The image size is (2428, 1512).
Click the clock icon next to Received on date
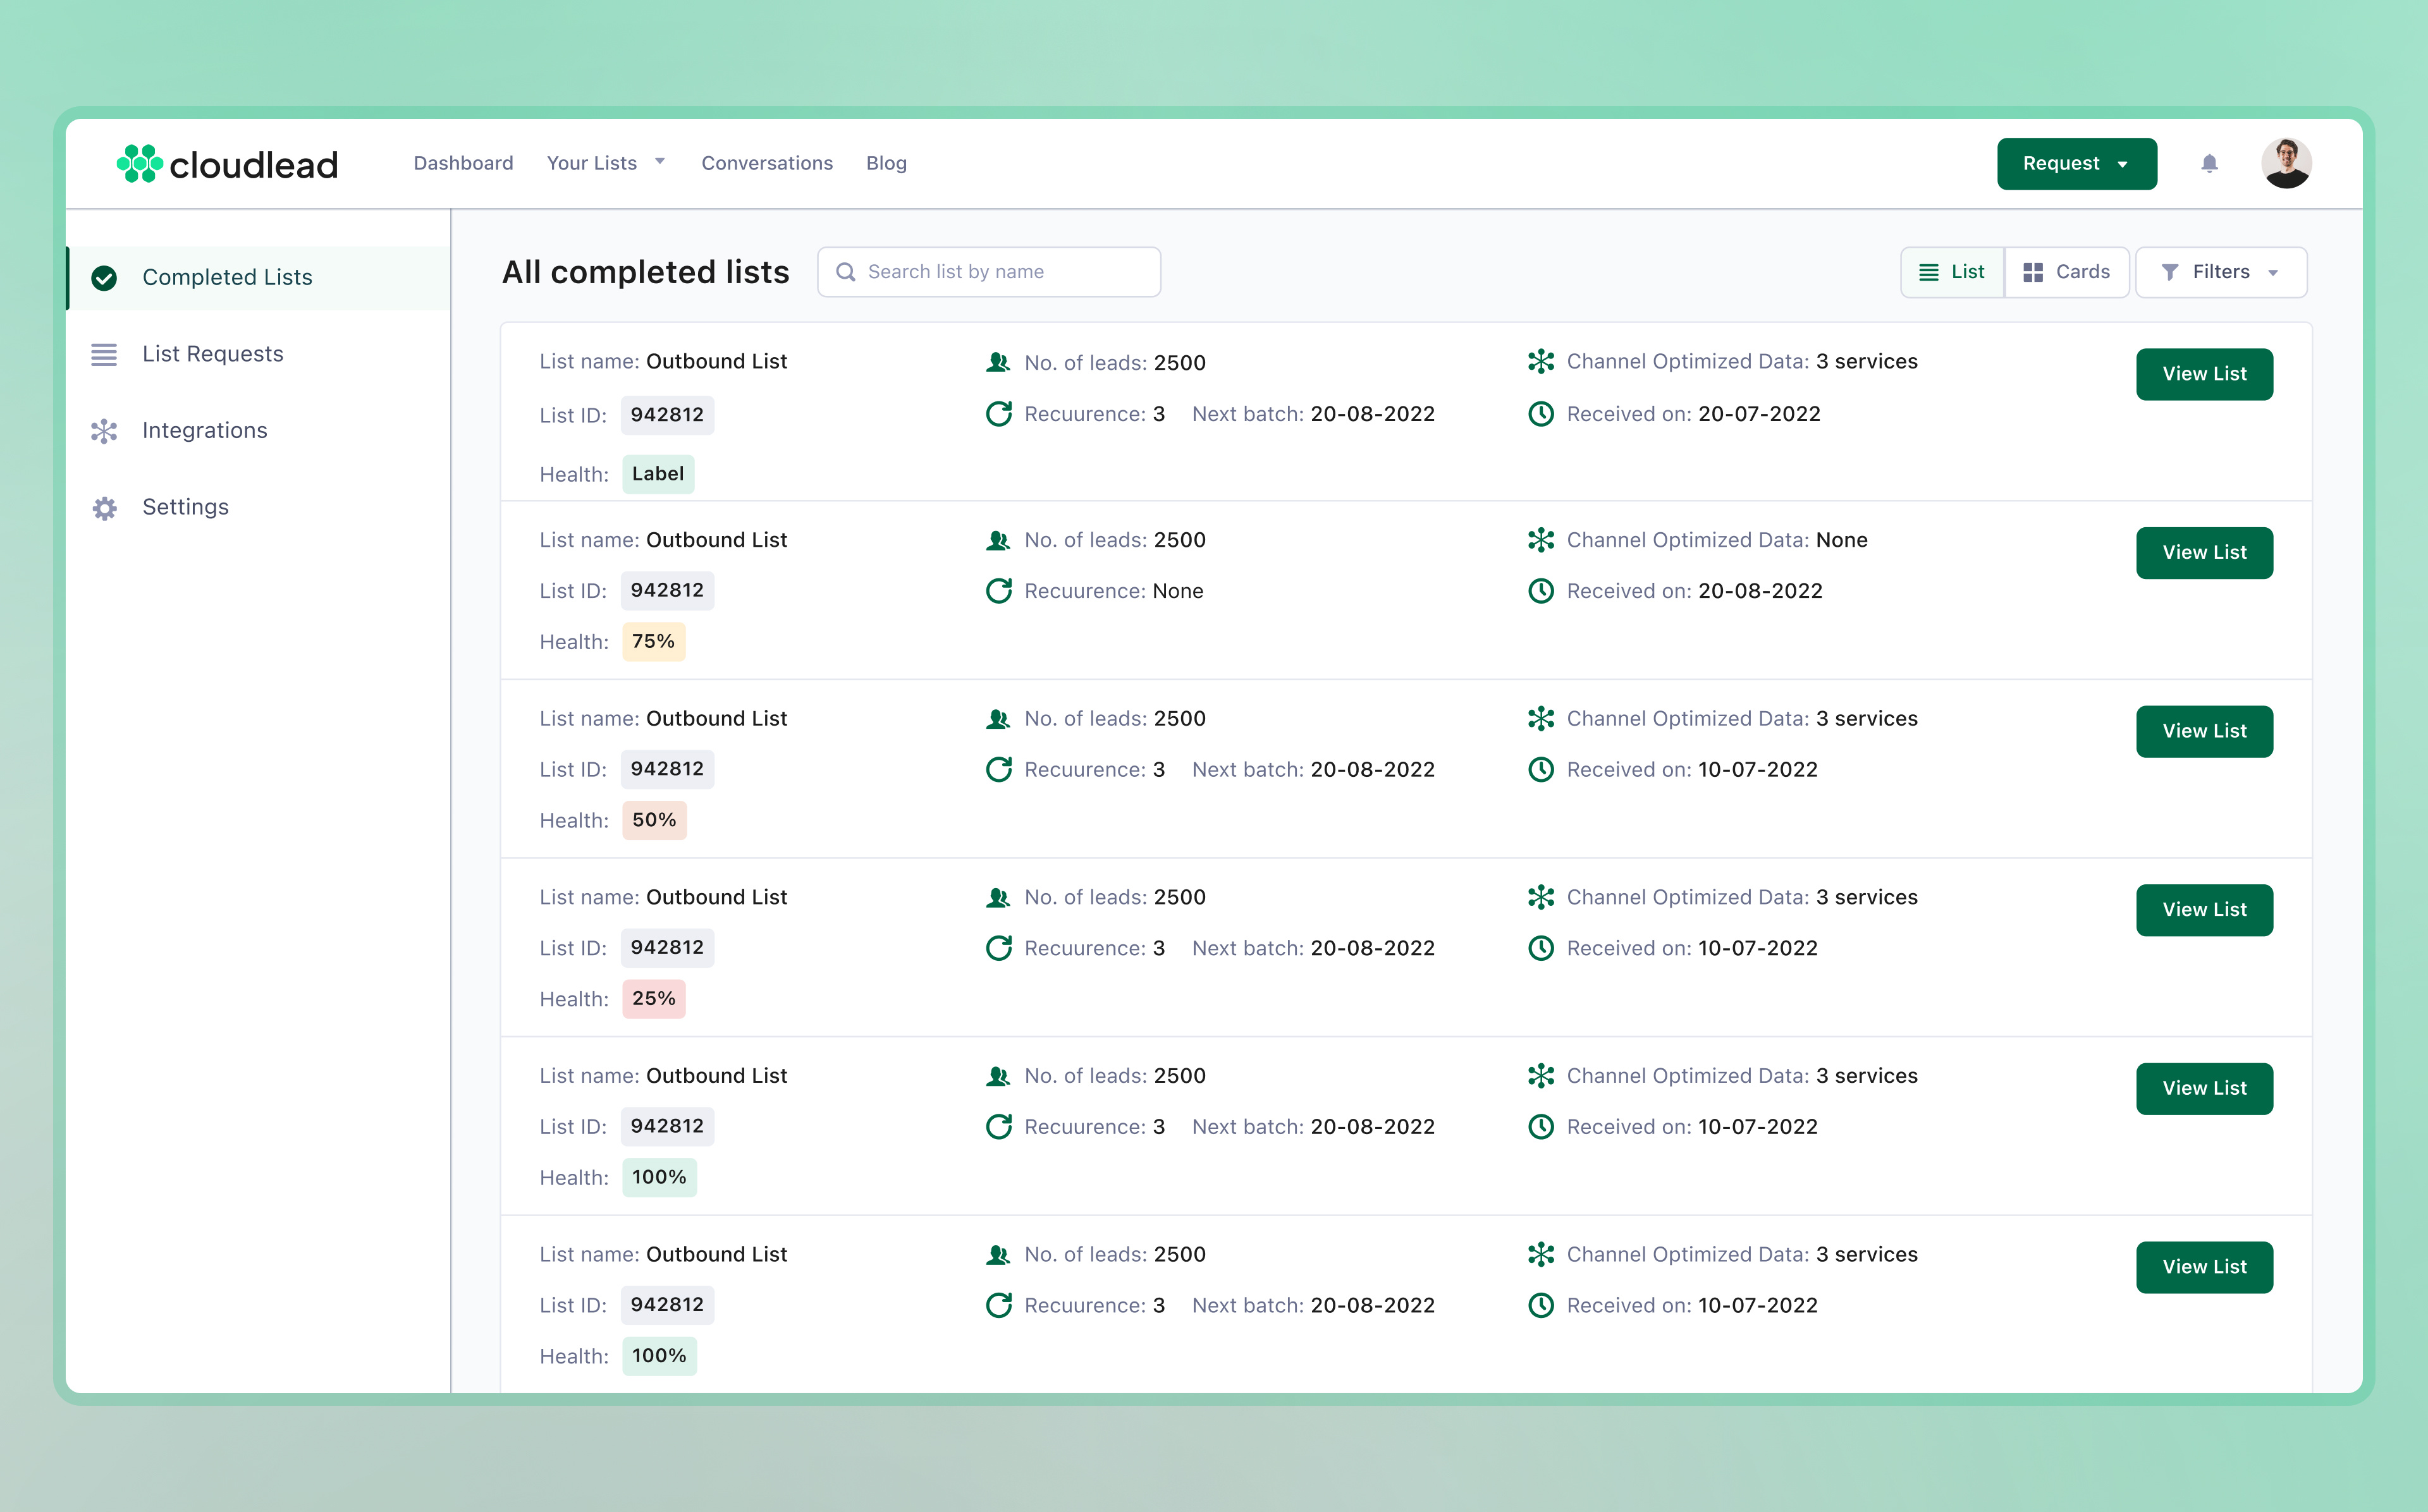pyautogui.click(x=1540, y=414)
